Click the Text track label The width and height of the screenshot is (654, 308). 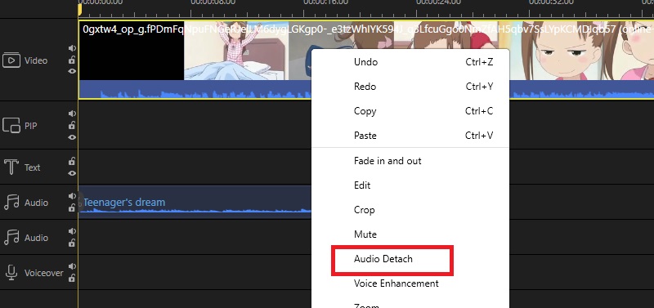(x=32, y=167)
